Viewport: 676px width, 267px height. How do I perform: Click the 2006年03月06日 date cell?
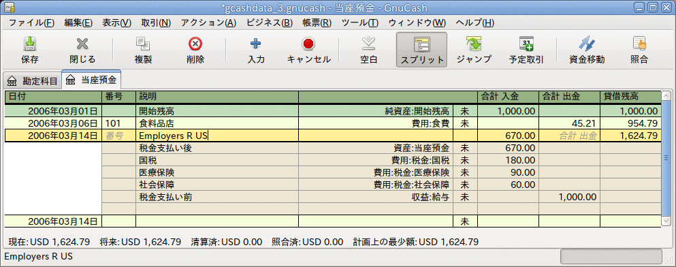click(x=53, y=123)
